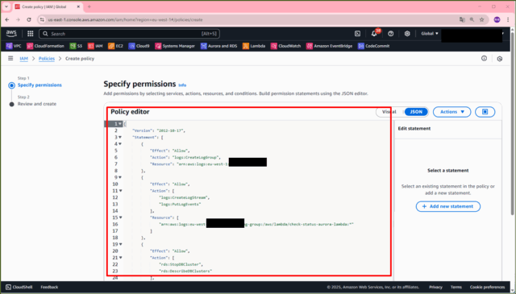Open the EC2 favorite shortcut
Viewport: 516px width, 294px height.
[115, 46]
